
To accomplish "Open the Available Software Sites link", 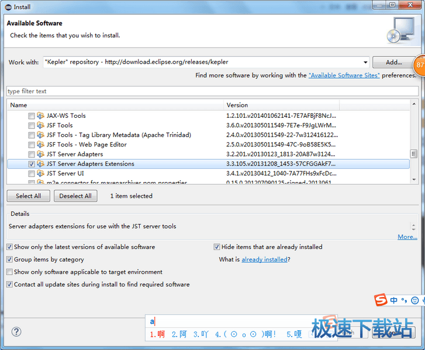I will coord(344,75).
